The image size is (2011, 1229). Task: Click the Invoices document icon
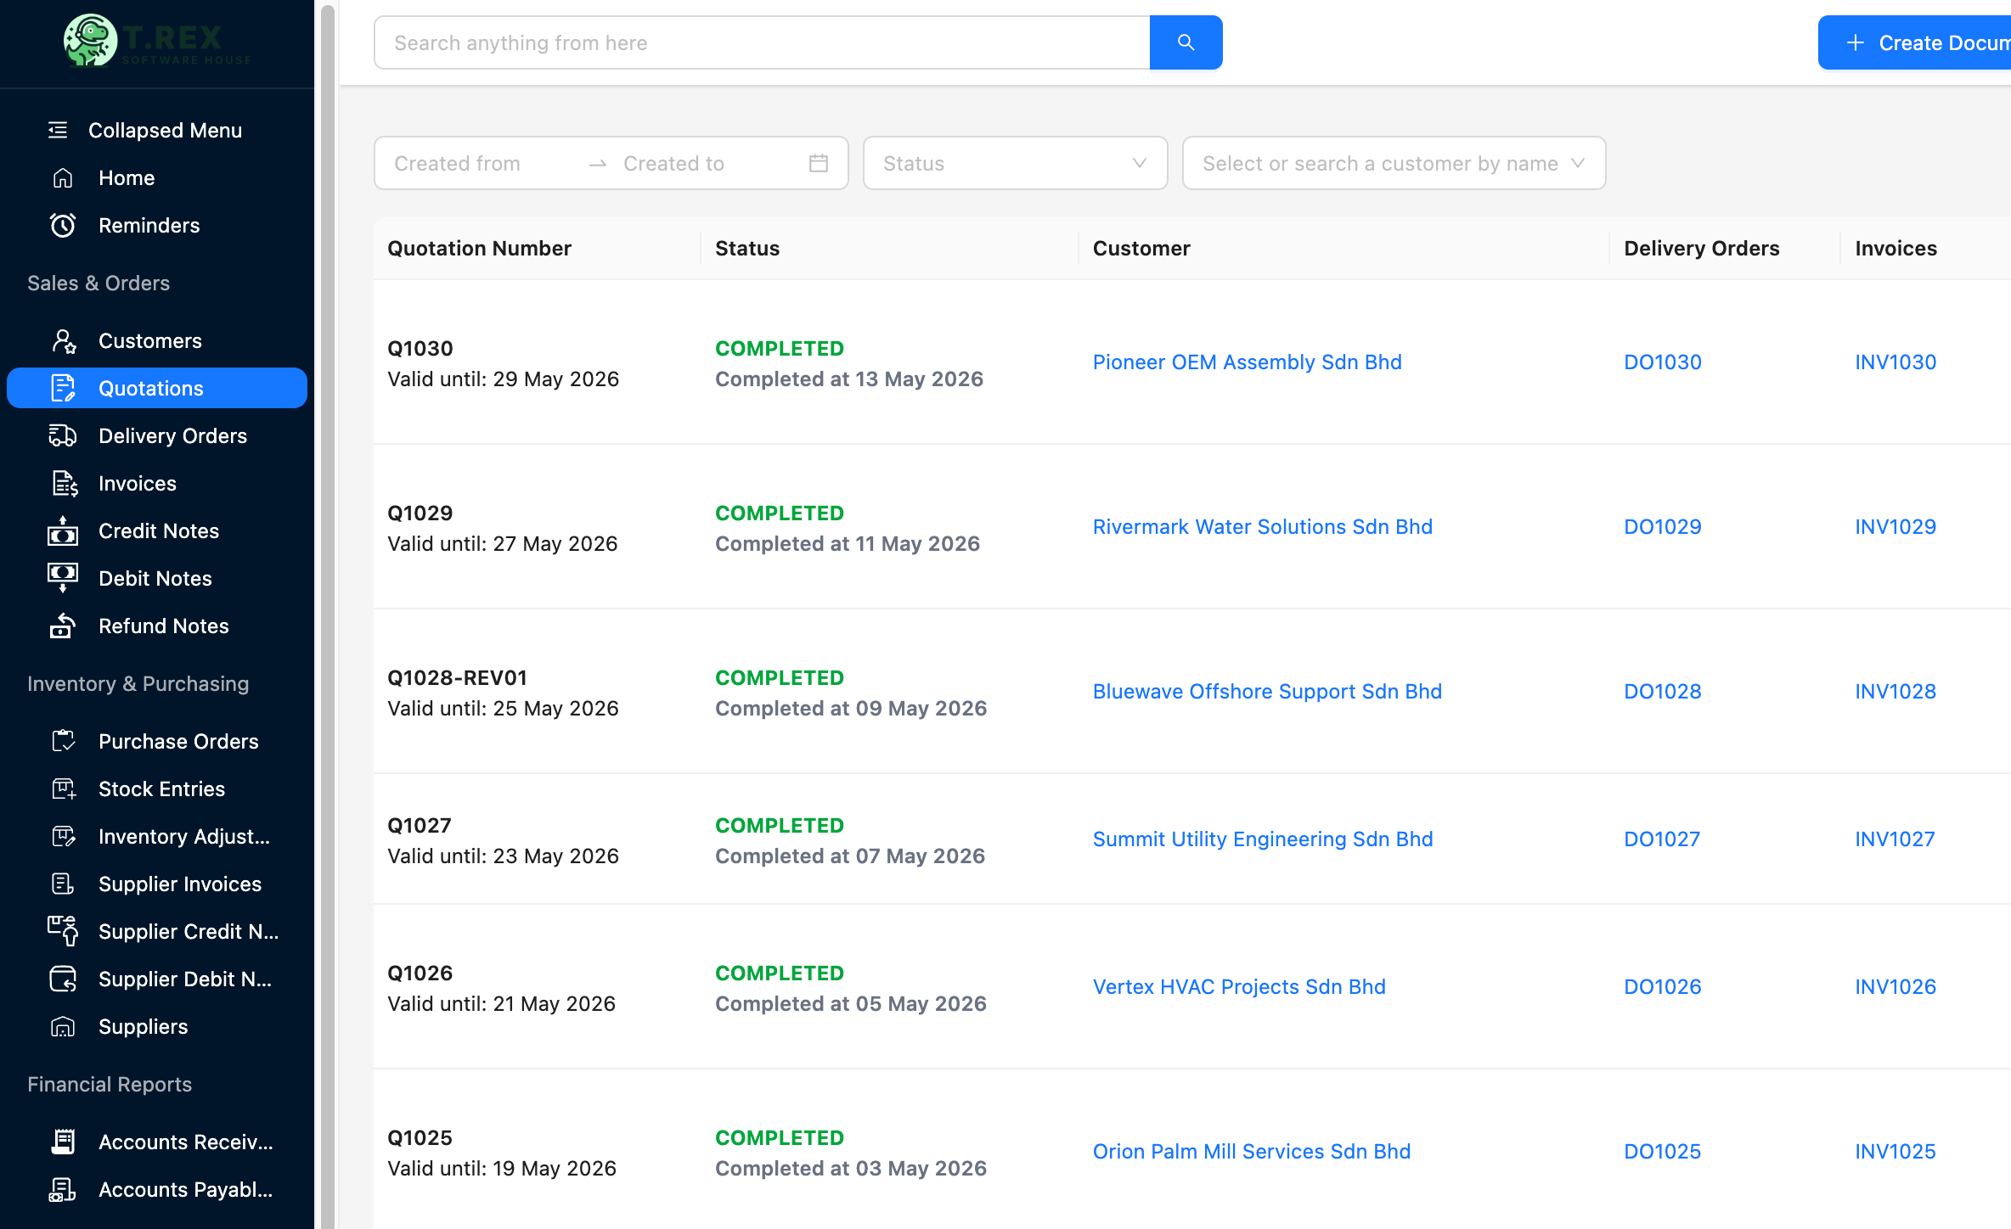point(63,483)
